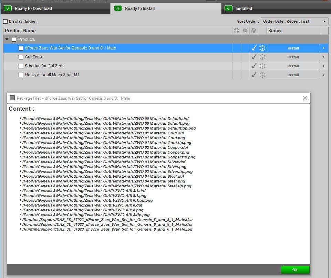331x278 pixels.
Task: Click file ZWO All! 8.tip.png
Action: coord(86,215)
